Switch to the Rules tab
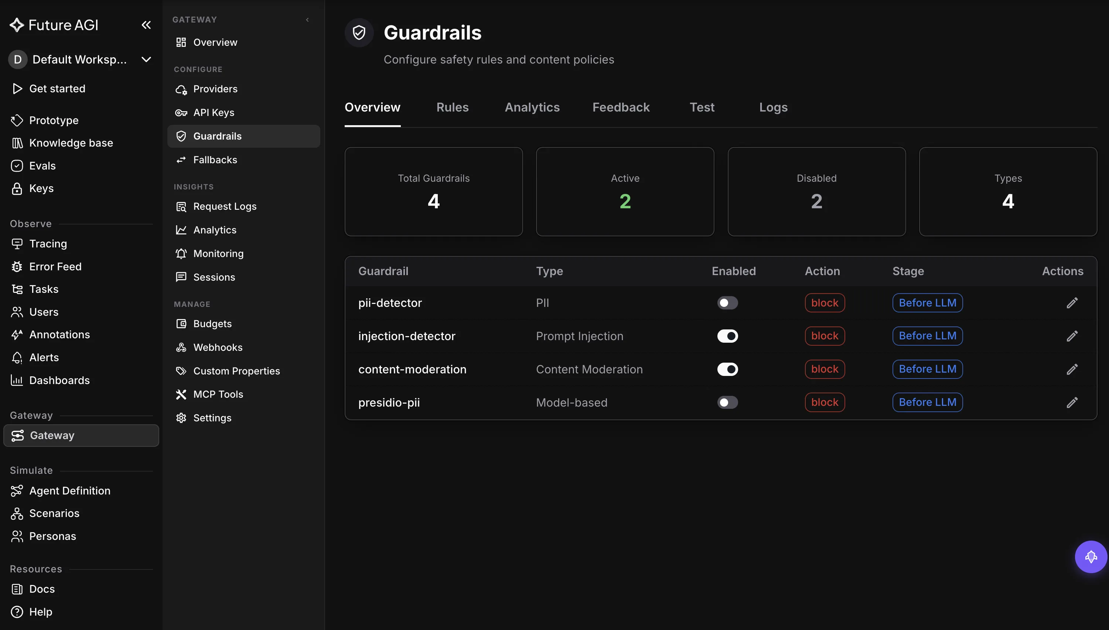The image size is (1109, 630). click(452, 107)
